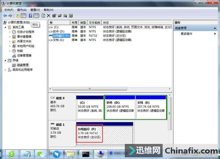Collapse the 存储 tree node
This screenshot has width=220, height=159.
[x=5, y=60]
